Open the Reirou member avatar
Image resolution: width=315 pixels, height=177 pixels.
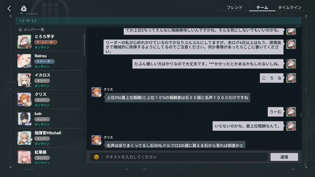point(24,61)
